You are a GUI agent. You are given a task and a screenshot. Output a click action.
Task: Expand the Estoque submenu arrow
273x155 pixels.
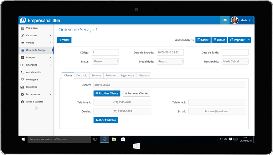pos(50,57)
